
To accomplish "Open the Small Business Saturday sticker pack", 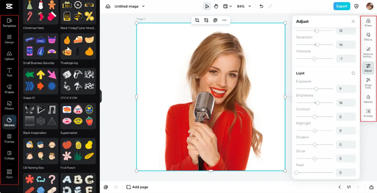I will (x=41, y=46).
